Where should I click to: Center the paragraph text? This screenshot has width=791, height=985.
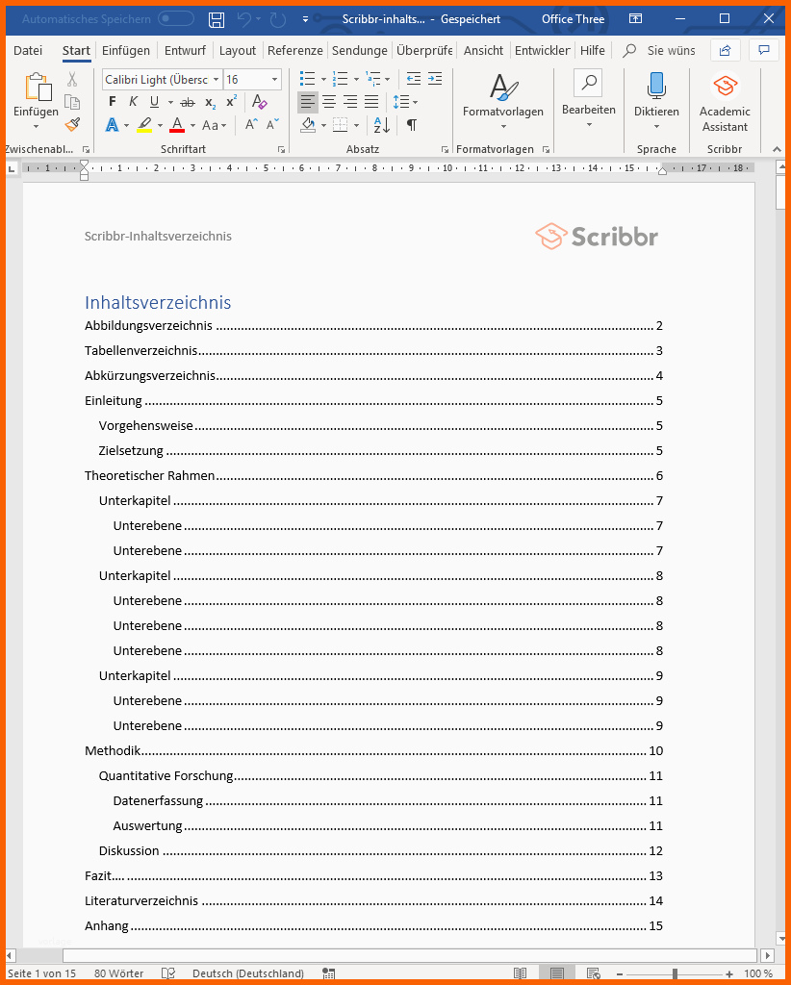pos(329,102)
